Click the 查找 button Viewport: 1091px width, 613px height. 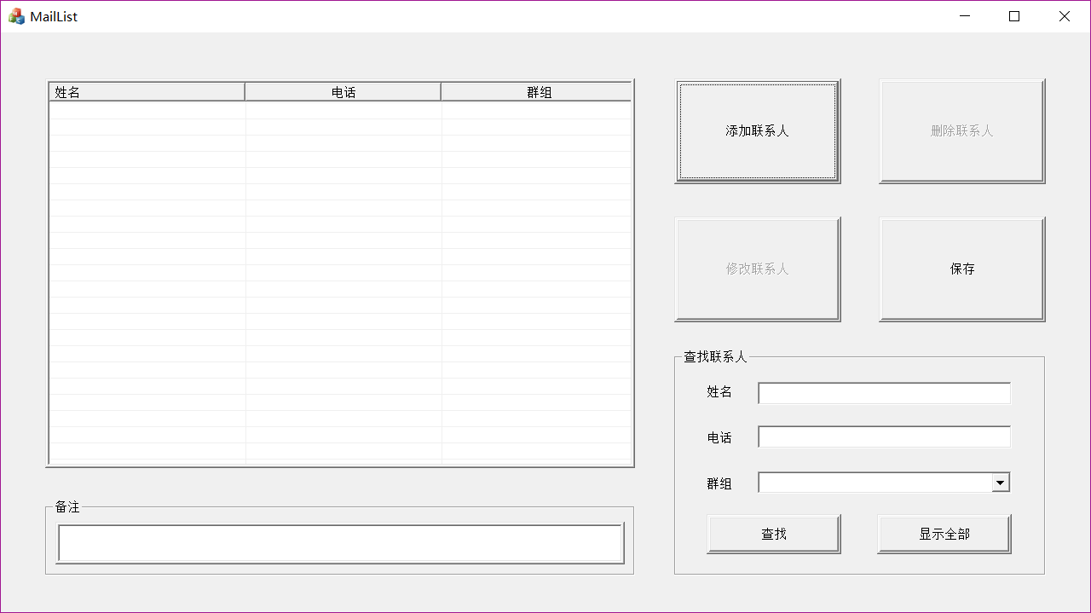(774, 534)
